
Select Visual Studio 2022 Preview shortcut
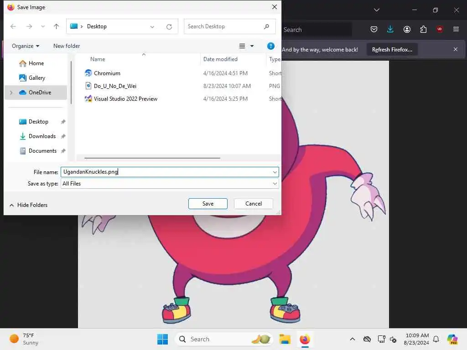[125, 99]
